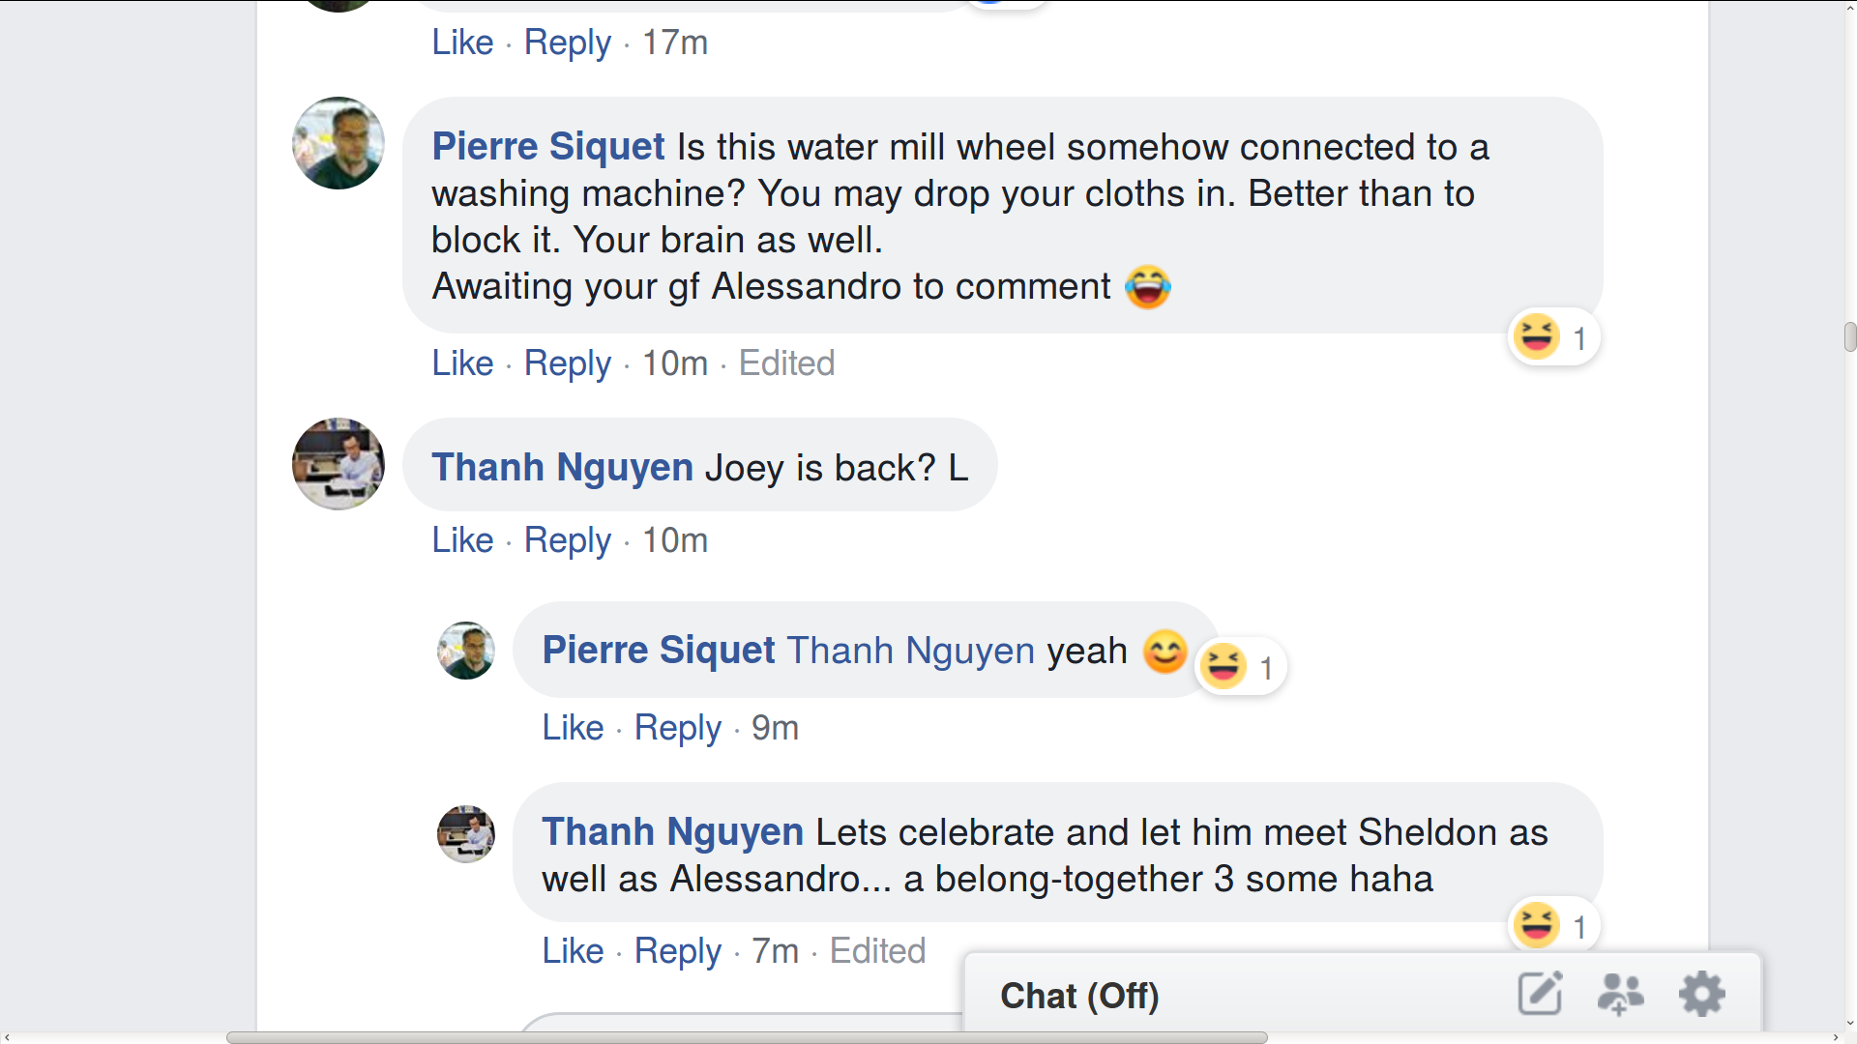Open the 7m timestamp on the celebrate comment
This screenshot has width=1857, height=1044.
coord(774,950)
